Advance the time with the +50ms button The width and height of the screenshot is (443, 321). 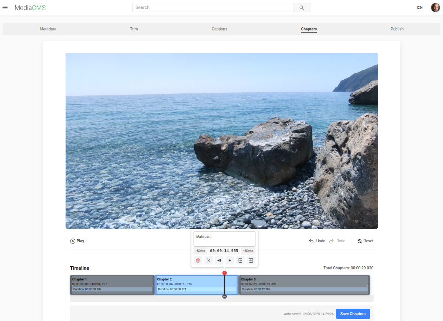point(248,251)
